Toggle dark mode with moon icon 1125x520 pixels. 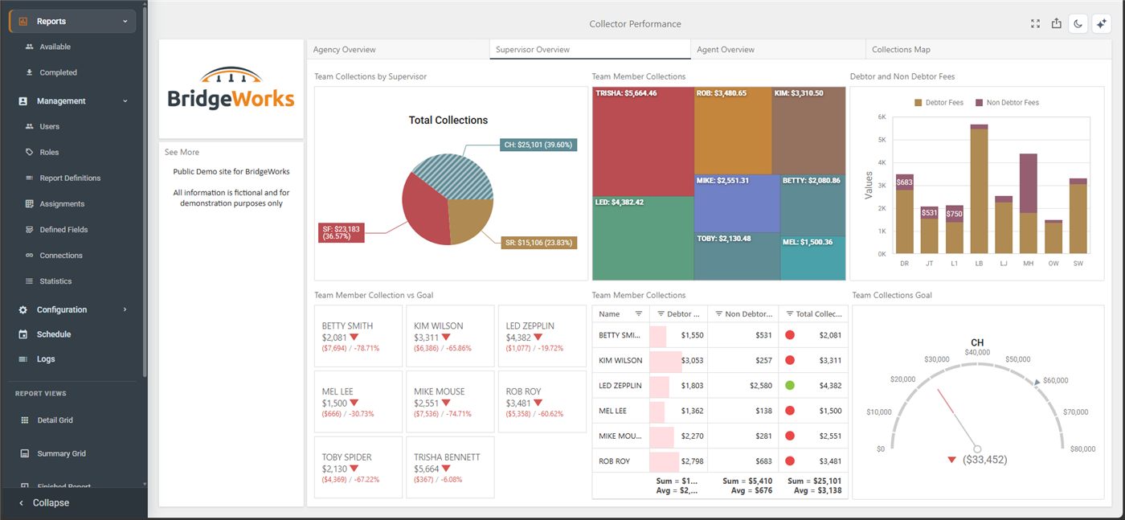[1078, 24]
